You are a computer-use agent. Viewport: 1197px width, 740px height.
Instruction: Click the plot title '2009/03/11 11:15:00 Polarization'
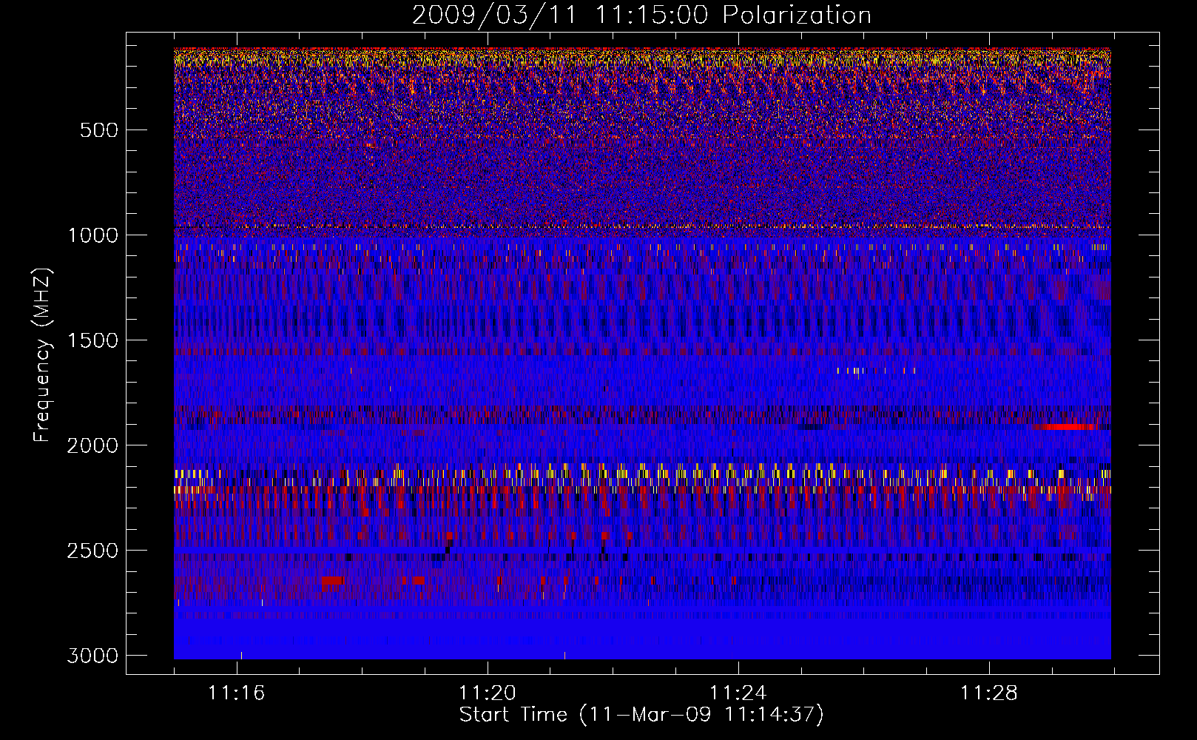(641, 16)
